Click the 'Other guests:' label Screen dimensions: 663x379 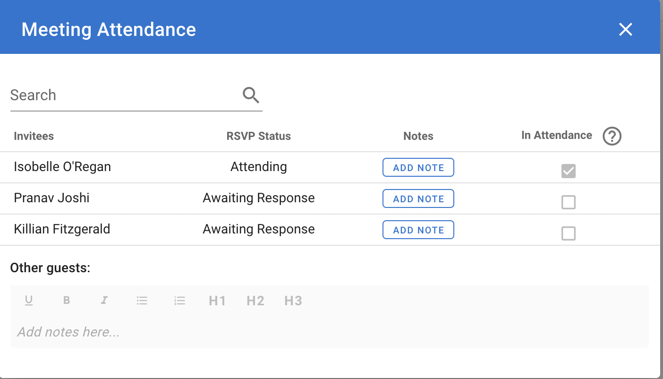(x=50, y=268)
